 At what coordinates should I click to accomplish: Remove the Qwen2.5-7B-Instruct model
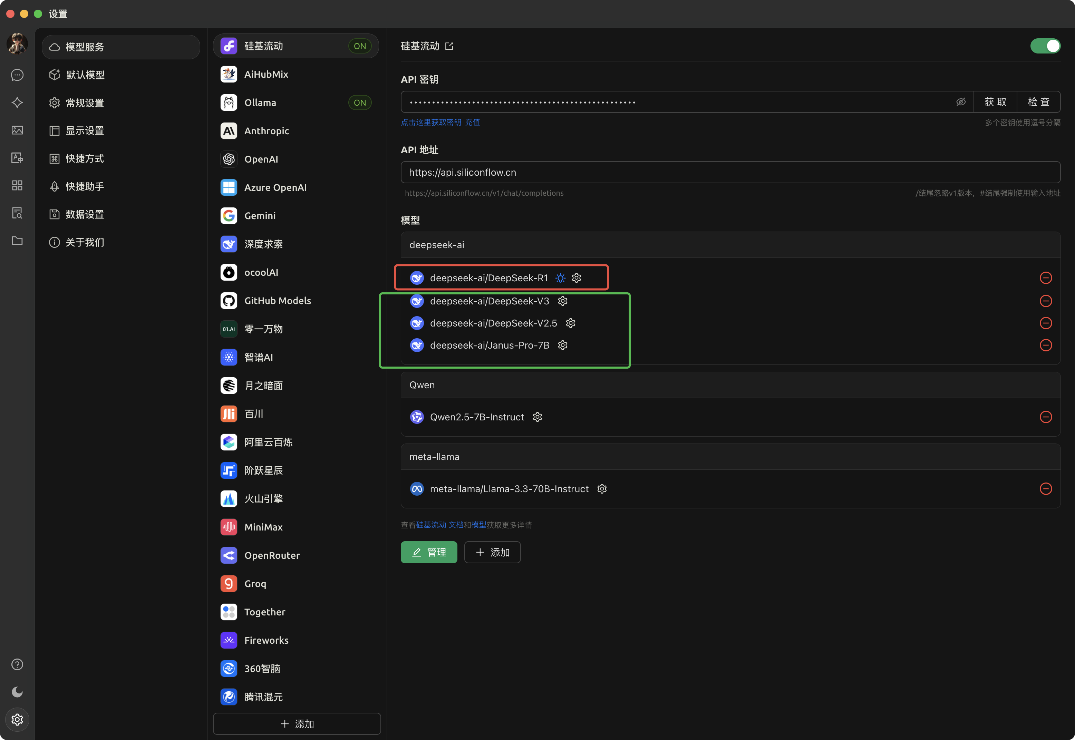(1045, 417)
